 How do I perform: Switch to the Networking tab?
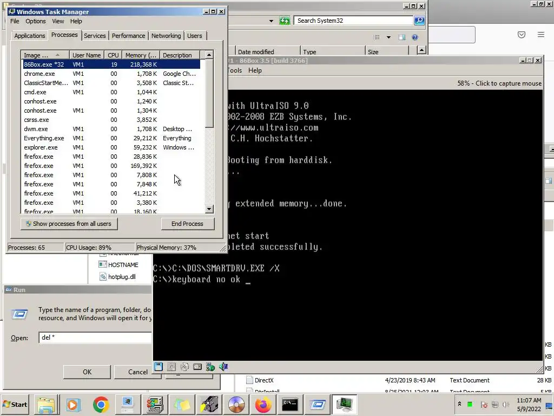(166, 36)
